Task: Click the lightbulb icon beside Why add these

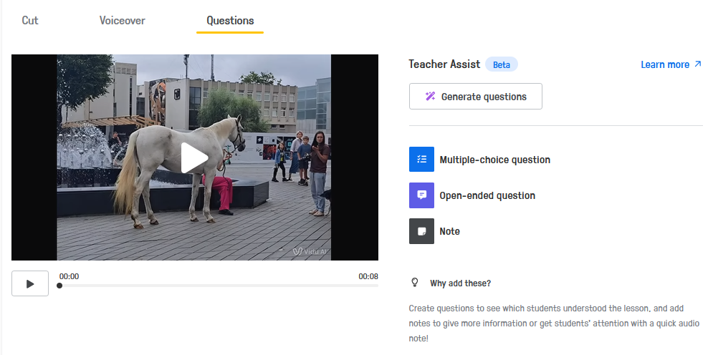Action: point(414,283)
